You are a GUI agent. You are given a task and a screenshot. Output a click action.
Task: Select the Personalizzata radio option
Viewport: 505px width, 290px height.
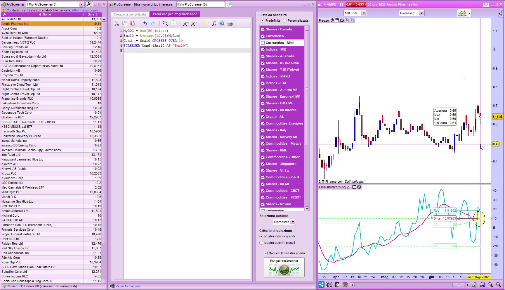tap(284, 20)
